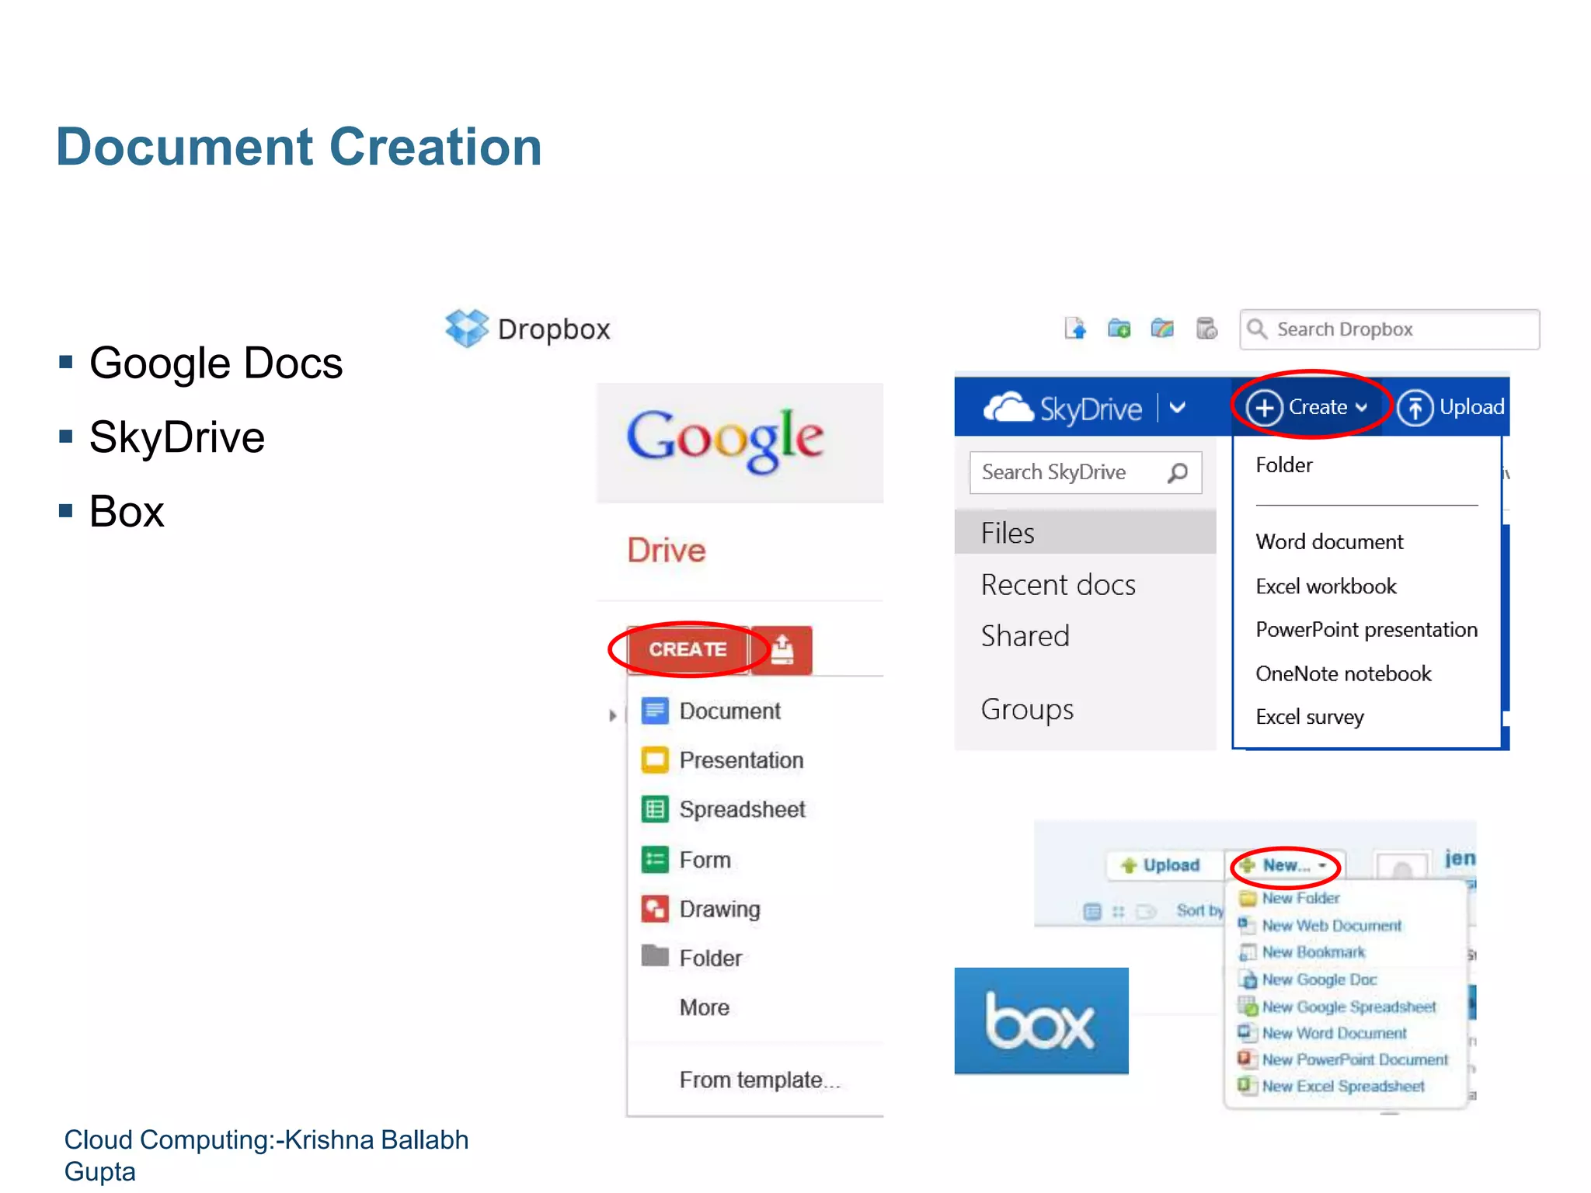Click the Search Dropbox input field

pos(1389,329)
